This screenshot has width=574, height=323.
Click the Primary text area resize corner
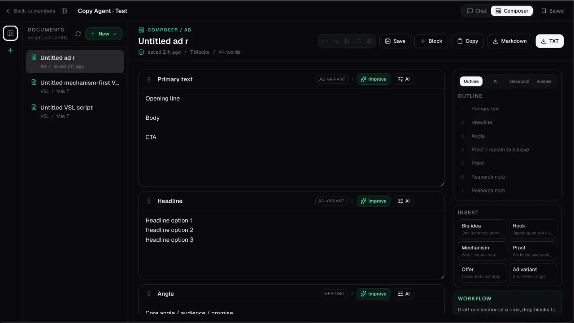tap(442, 184)
